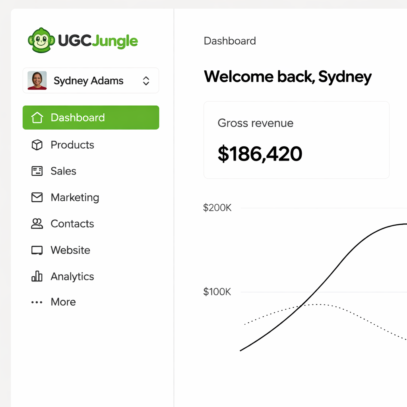Select the Gross revenue card
Screen dimensions: 407x407
coord(296,140)
